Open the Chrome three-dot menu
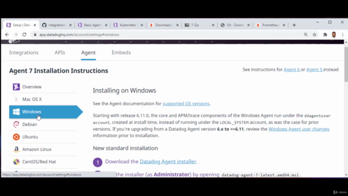348x196 pixels. pos(343,35)
